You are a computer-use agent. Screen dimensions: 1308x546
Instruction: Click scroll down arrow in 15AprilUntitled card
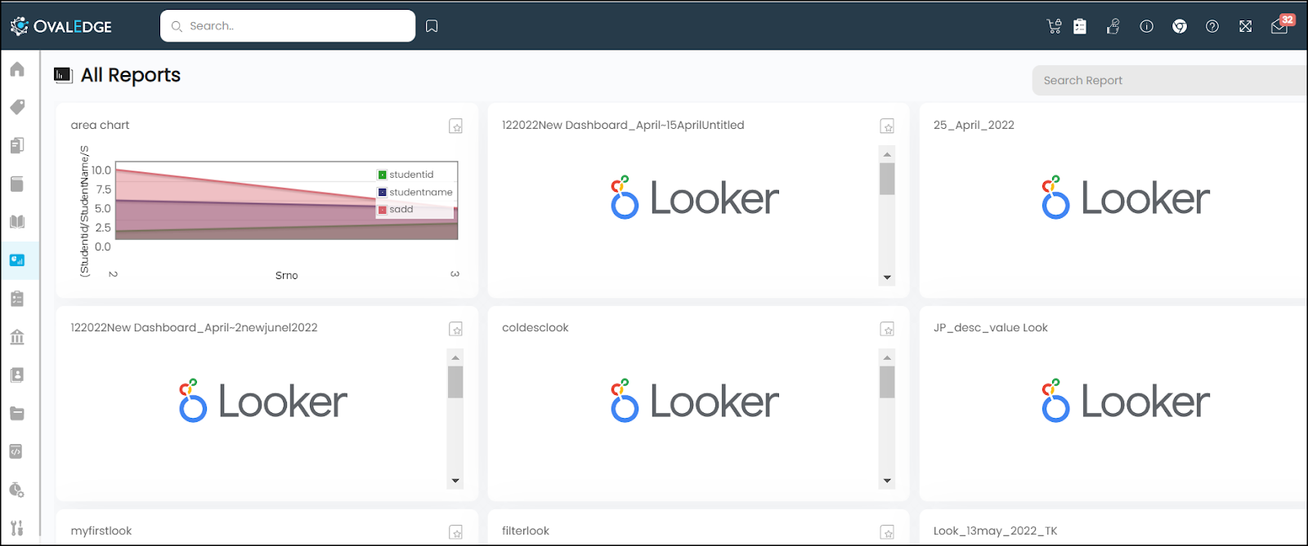(887, 277)
